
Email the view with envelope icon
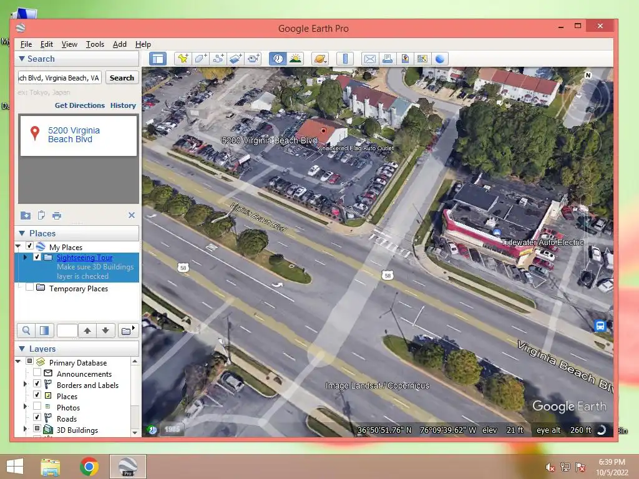[x=370, y=59]
